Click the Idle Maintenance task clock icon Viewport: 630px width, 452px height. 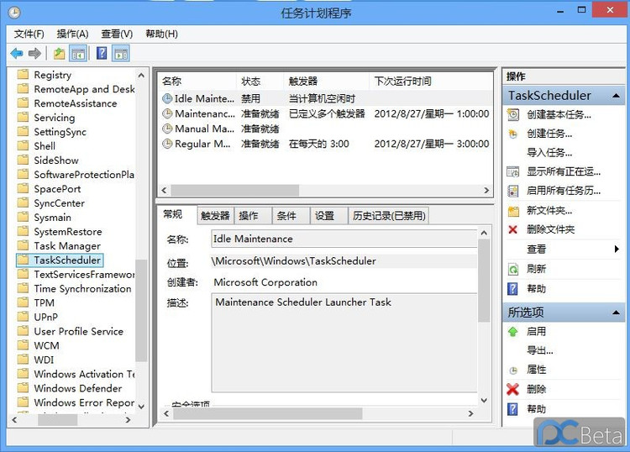(x=167, y=98)
